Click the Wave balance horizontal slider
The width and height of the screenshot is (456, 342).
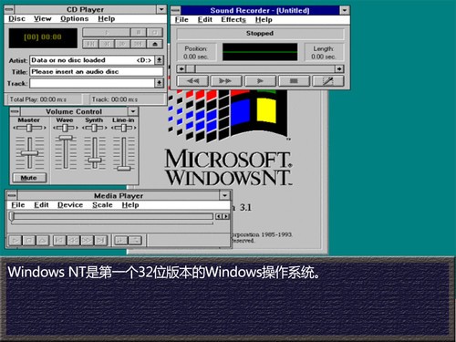tap(65, 128)
